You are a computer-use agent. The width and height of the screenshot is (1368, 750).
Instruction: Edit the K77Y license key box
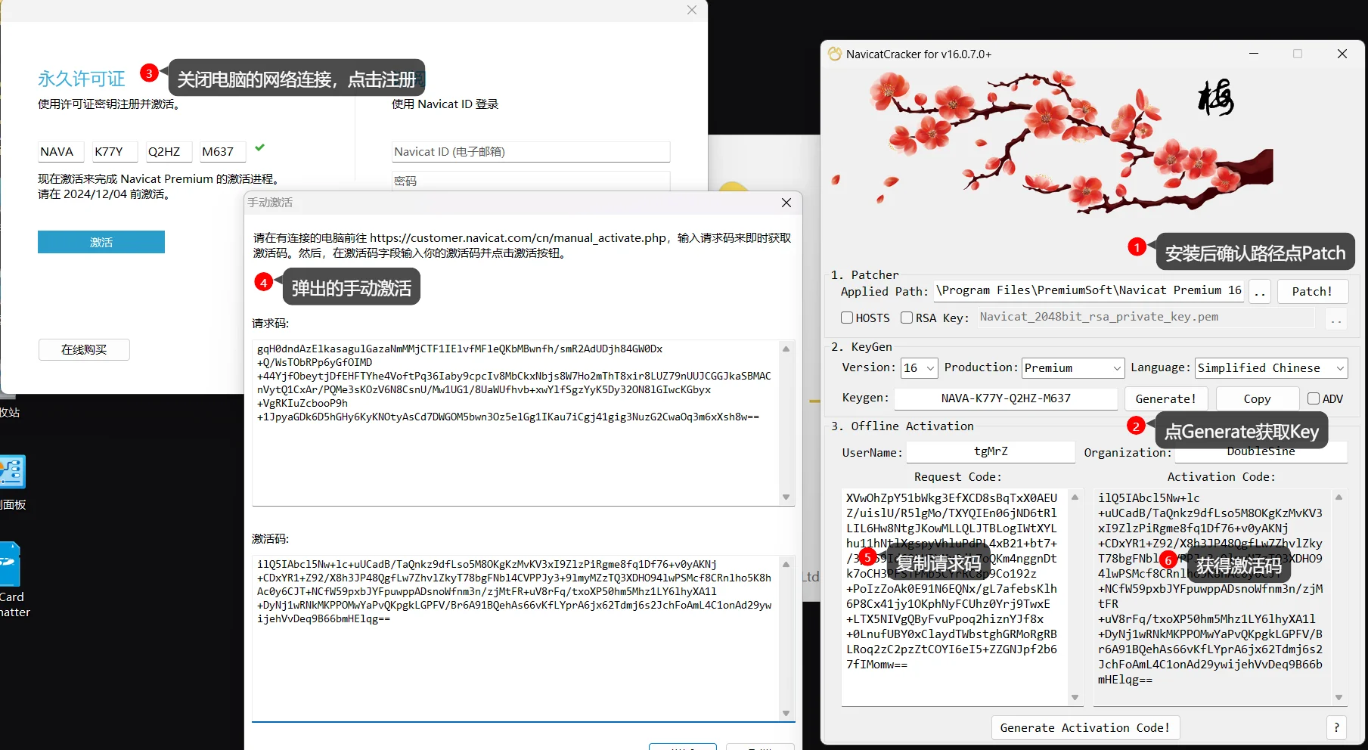point(115,151)
